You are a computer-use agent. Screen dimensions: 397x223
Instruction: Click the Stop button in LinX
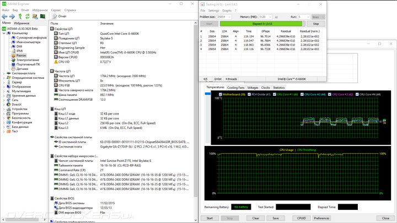pyautogui.click(x=316, y=24)
